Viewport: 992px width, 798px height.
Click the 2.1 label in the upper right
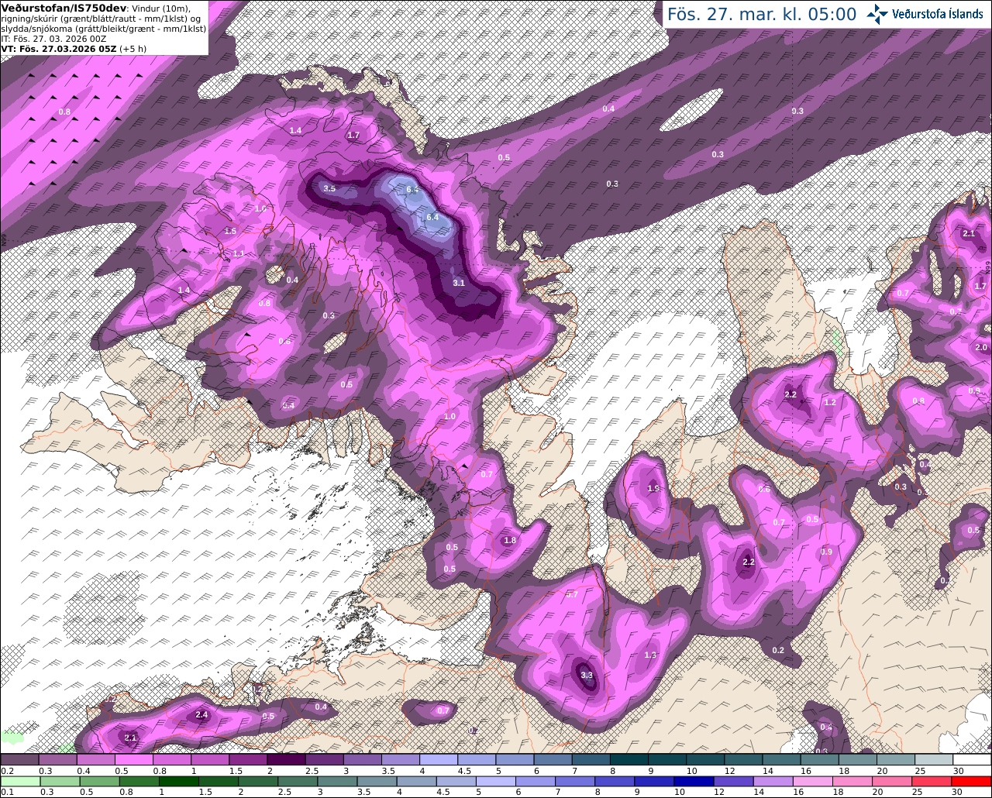(969, 233)
